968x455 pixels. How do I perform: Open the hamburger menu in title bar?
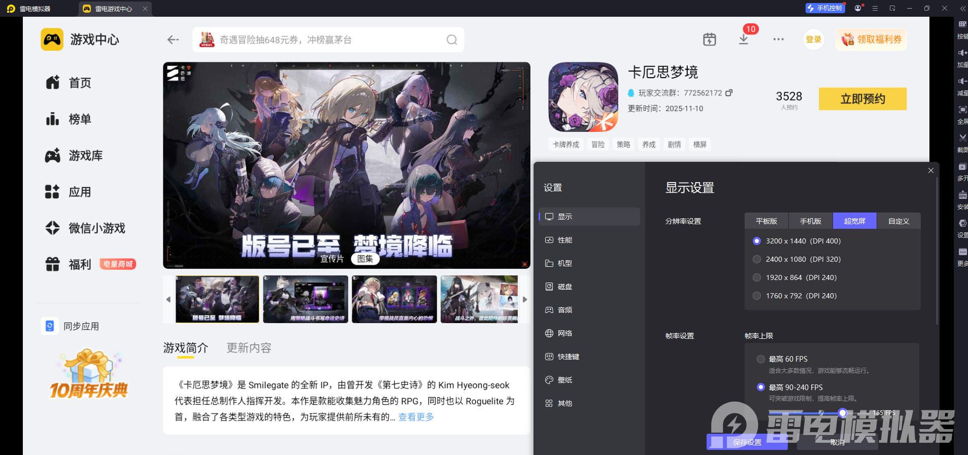point(875,8)
